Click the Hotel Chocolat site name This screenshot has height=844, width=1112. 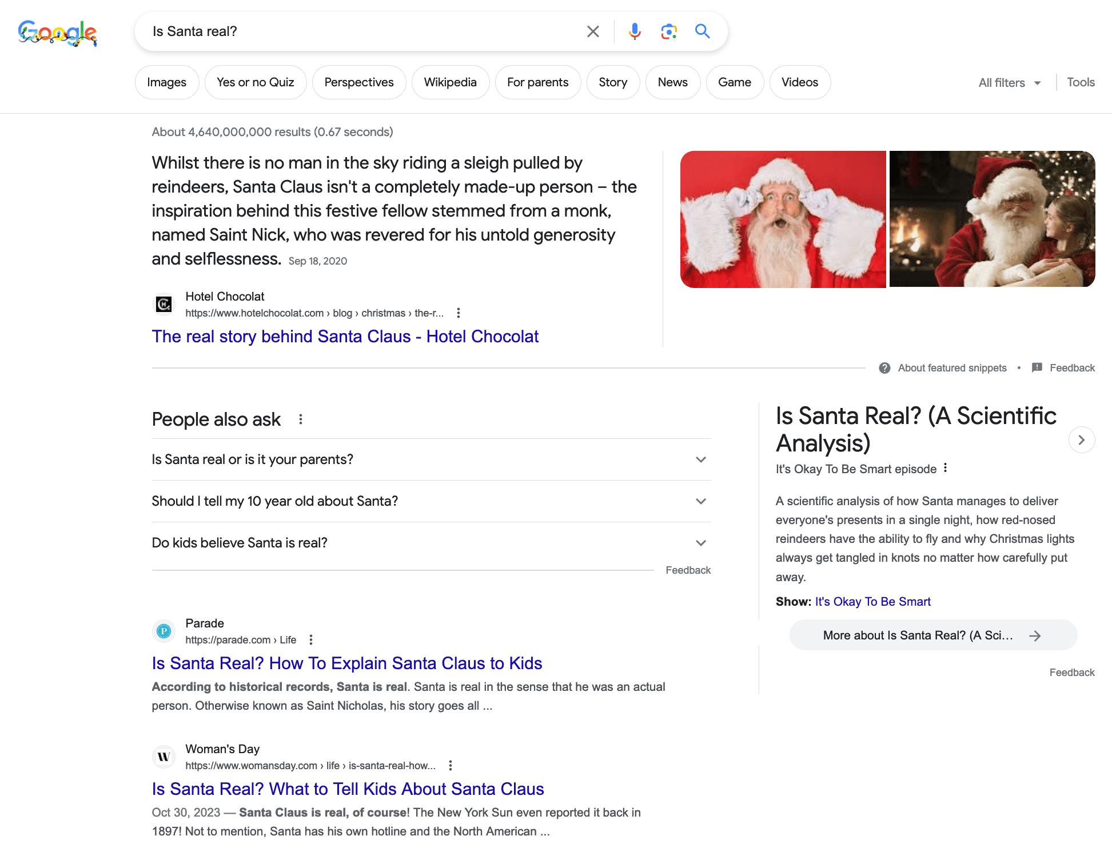pyautogui.click(x=225, y=297)
